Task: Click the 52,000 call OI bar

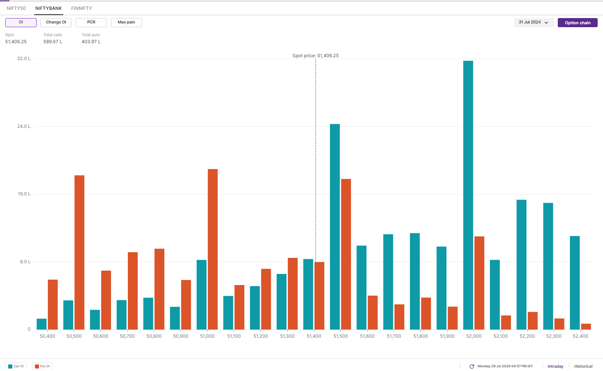Action: 468,195
